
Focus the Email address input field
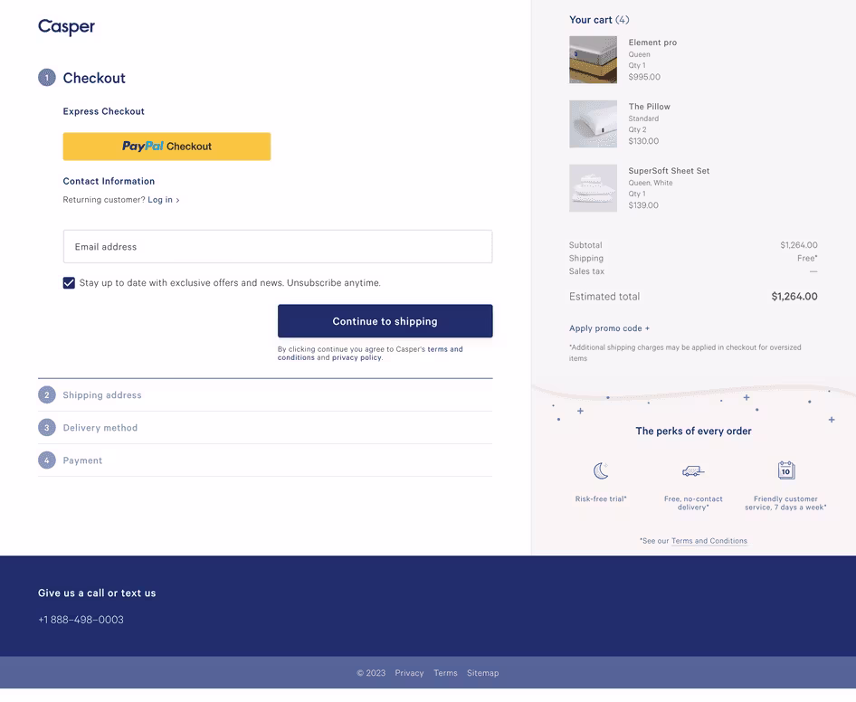coord(277,247)
